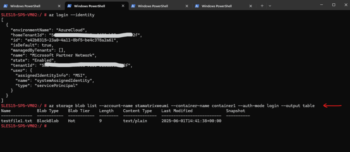Close the first Windows PowerShell tab
The image size is (350, 152).
tap(59, 6)
